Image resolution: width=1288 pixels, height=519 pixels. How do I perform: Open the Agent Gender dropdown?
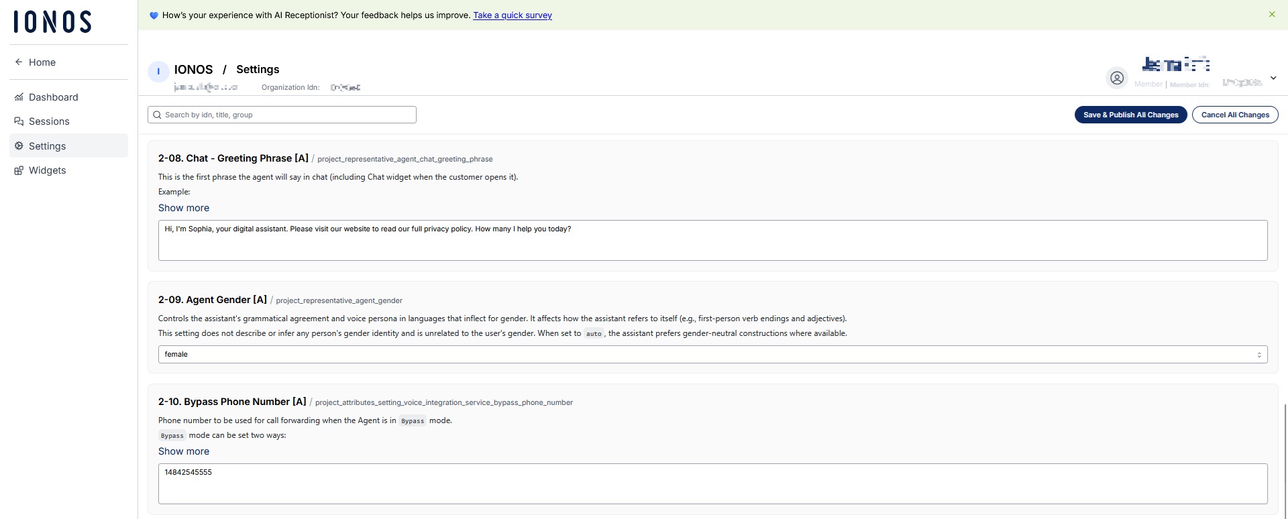pos(712,355)
